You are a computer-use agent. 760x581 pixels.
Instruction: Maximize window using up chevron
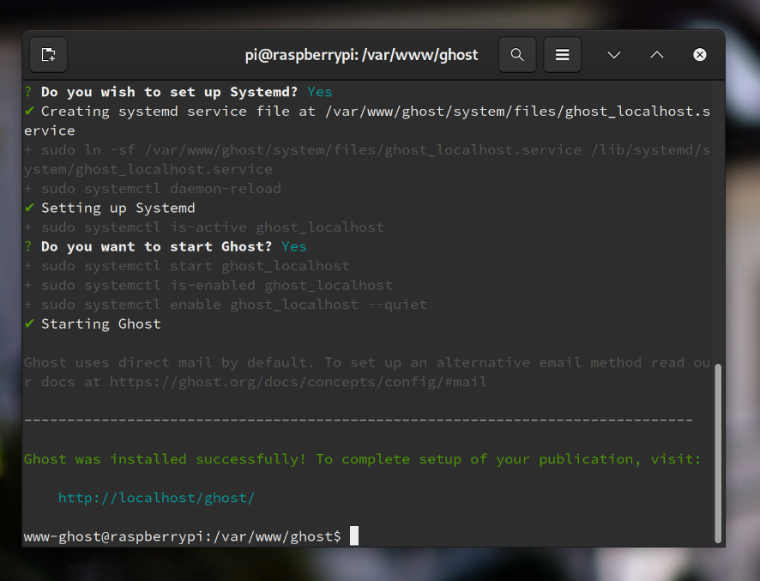point(657,55)
